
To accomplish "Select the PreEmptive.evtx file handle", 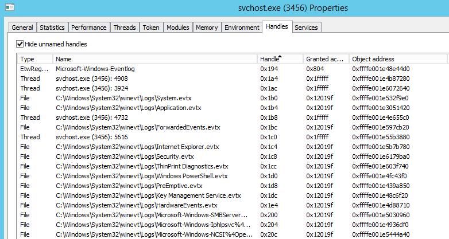I will pos(233,186).
